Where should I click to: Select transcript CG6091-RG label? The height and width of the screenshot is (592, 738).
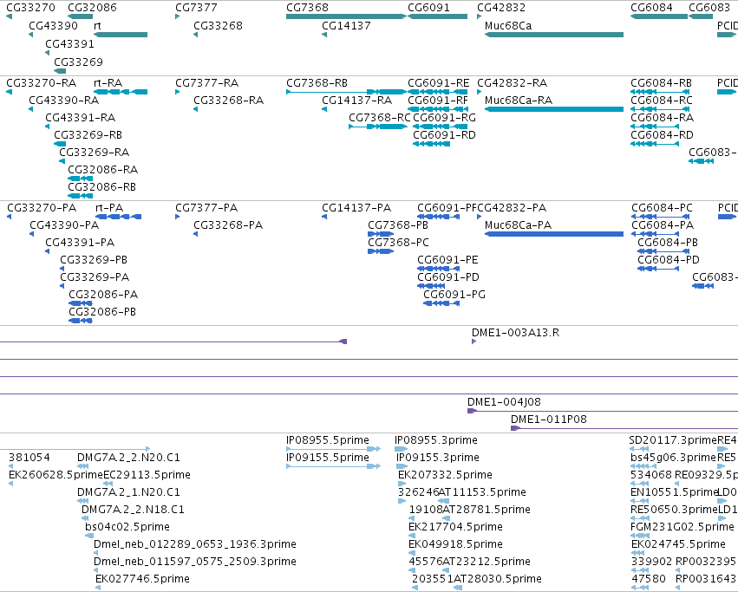(x=444, y=118)
